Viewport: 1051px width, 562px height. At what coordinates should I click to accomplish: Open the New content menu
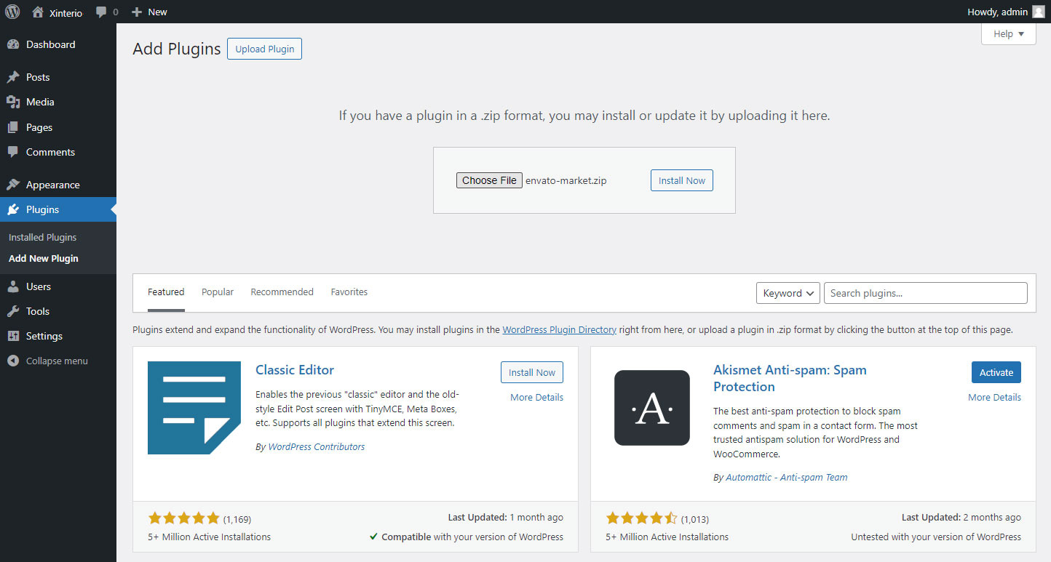pos(149,12)
